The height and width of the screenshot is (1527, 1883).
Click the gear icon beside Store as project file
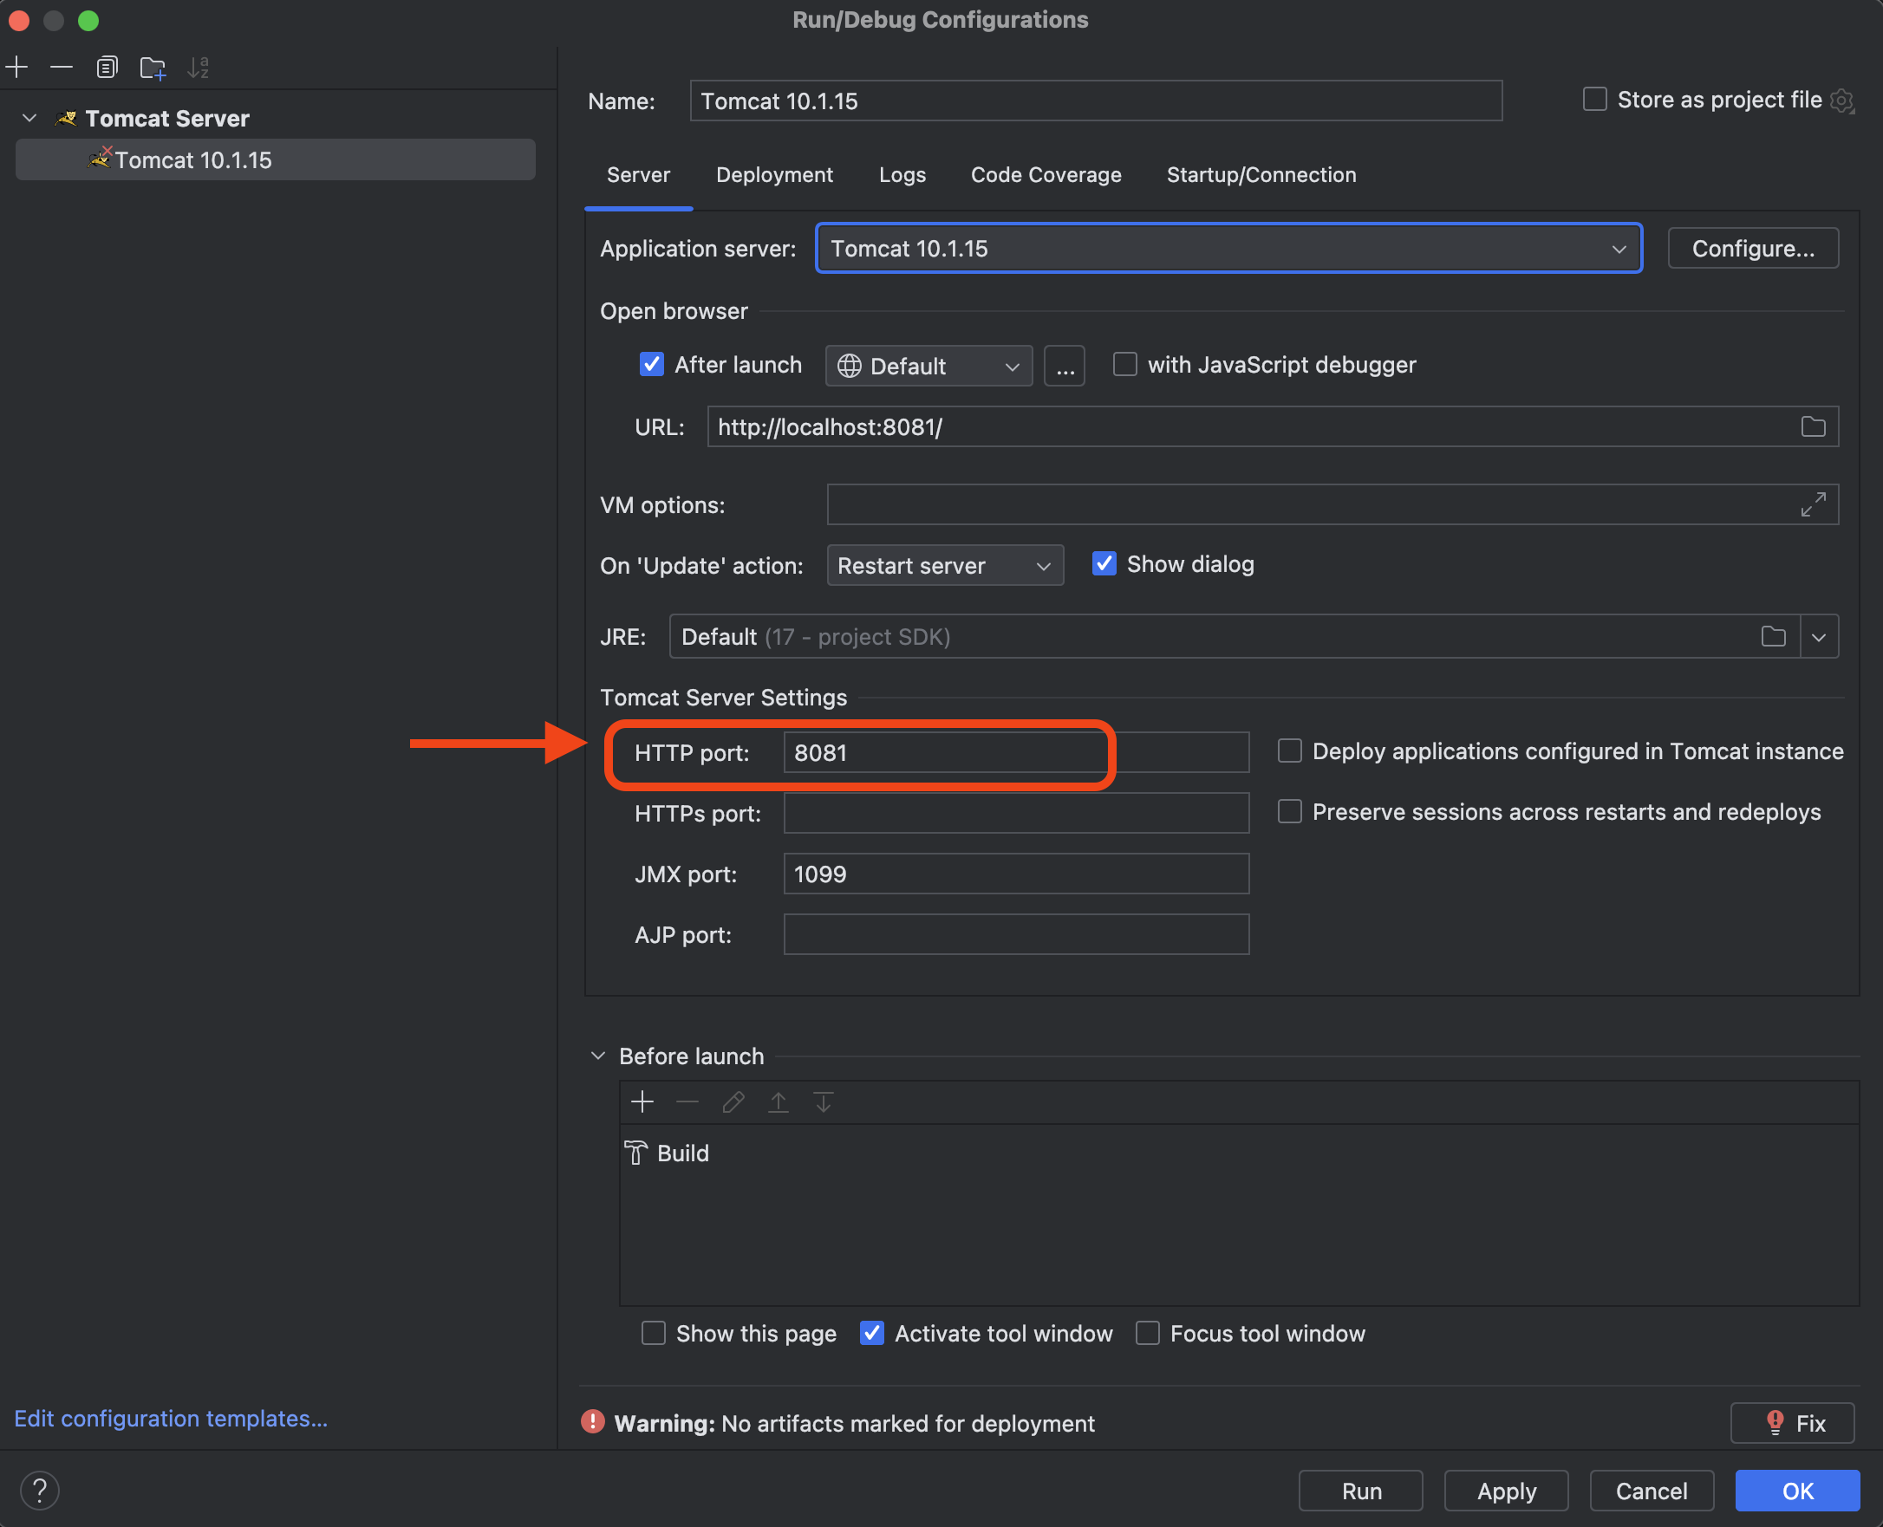pos(1842,101)
